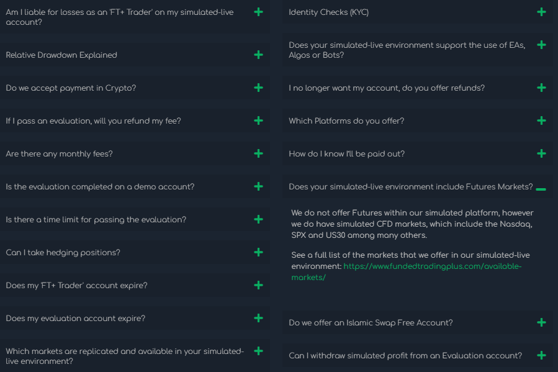558x372 pixels.
Task: Click plus icon next to 'Are there any monthly fees?'
Action: tap(258, 153)
